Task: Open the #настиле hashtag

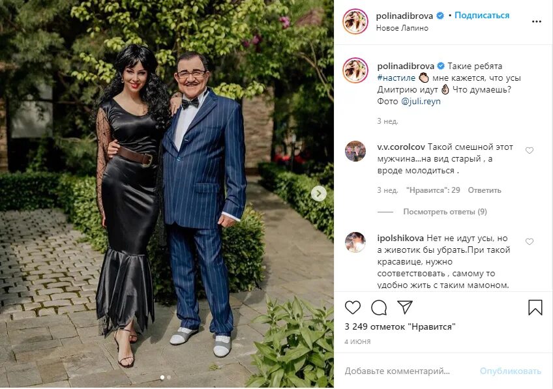Action: 396,78
